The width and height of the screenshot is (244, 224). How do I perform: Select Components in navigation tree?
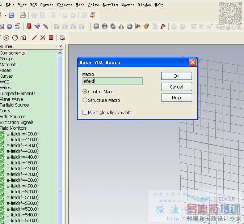click(x=12, y=53)
